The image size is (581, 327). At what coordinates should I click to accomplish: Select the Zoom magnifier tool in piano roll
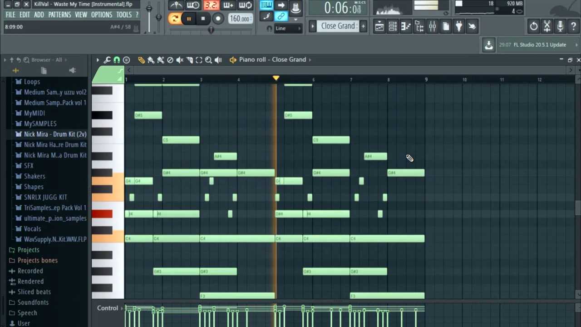coord(208,60)
